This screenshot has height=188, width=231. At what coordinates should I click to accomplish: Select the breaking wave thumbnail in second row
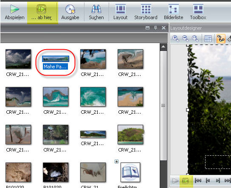click(56, 97)
